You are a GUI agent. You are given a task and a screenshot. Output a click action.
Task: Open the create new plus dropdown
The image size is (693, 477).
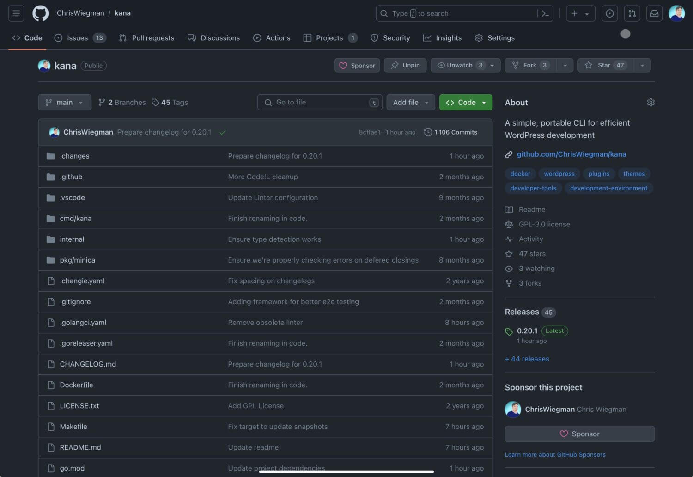pos(580,13)
